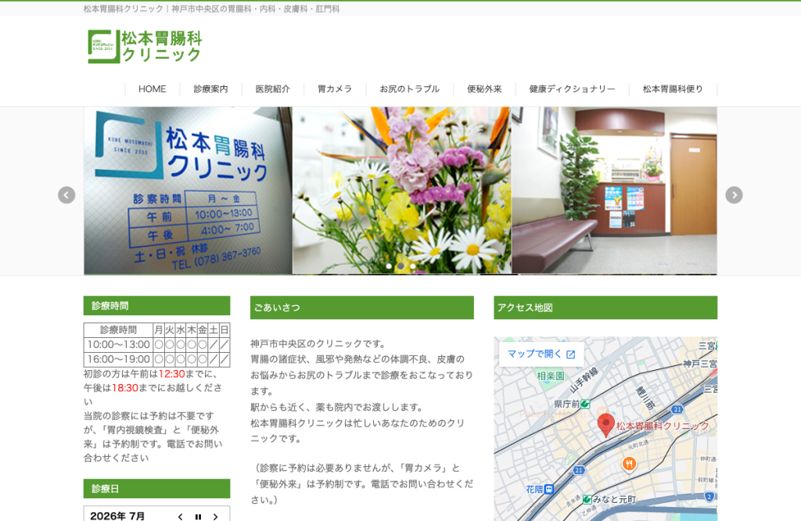Open the 胃カメラ navigation item

pyautogui.click(x=335, y=89)
